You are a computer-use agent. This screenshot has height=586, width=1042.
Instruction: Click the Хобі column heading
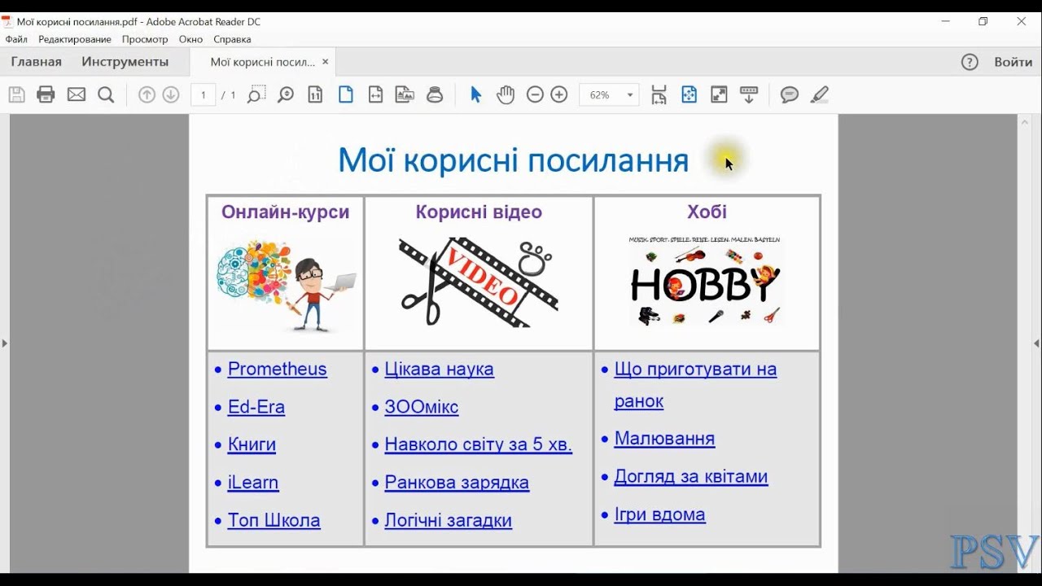[x=707, y=212]
